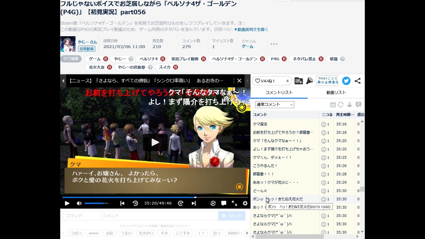Mute the video with the speaker icon

[79, 203]
